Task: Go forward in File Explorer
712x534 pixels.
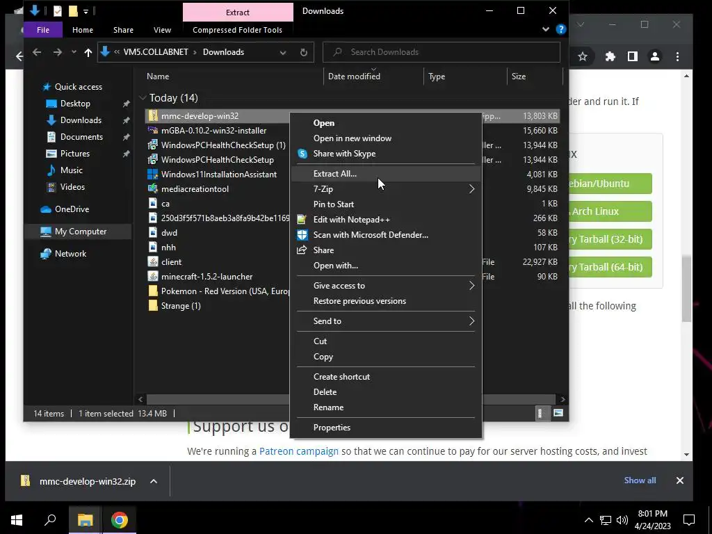Action: click(57, 52)
